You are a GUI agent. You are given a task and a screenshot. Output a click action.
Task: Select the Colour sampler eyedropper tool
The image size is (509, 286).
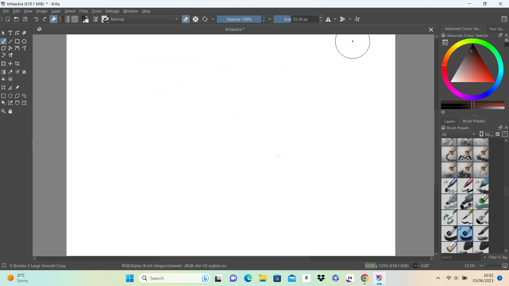(10, 72)
